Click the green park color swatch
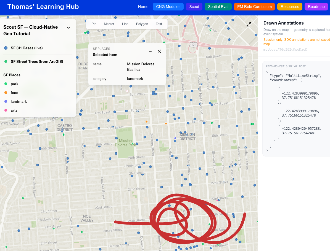Image resolution: width=330 pixels, height=251 pixels. pos(5,84)
